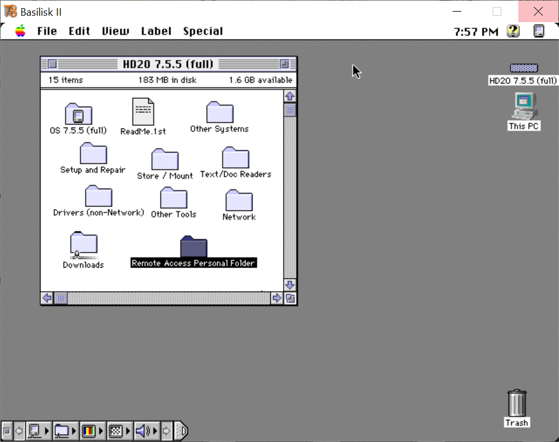Select the Remote Access Personal Folder icon
Viewport: 559px width, 442px height.
194,247
